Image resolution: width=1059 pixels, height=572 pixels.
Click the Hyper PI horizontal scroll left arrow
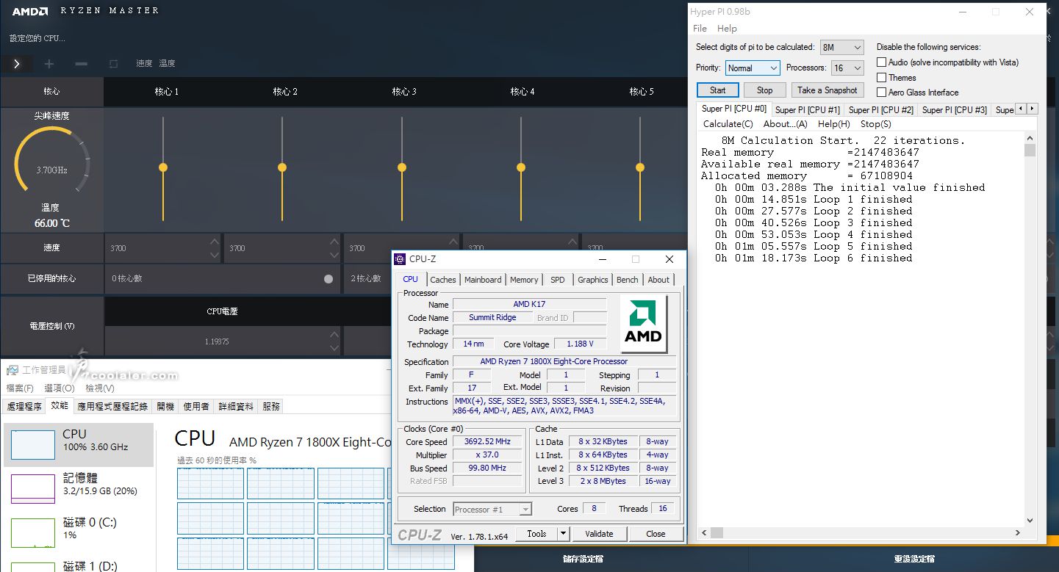(x=704, y=533)
